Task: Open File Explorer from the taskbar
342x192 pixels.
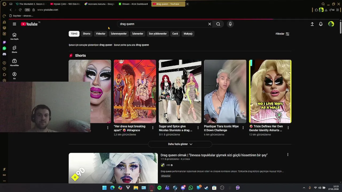Action: (136, 188)
